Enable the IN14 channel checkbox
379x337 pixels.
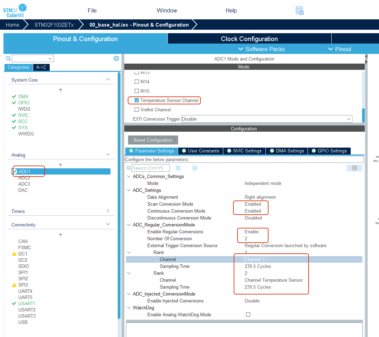137,82
